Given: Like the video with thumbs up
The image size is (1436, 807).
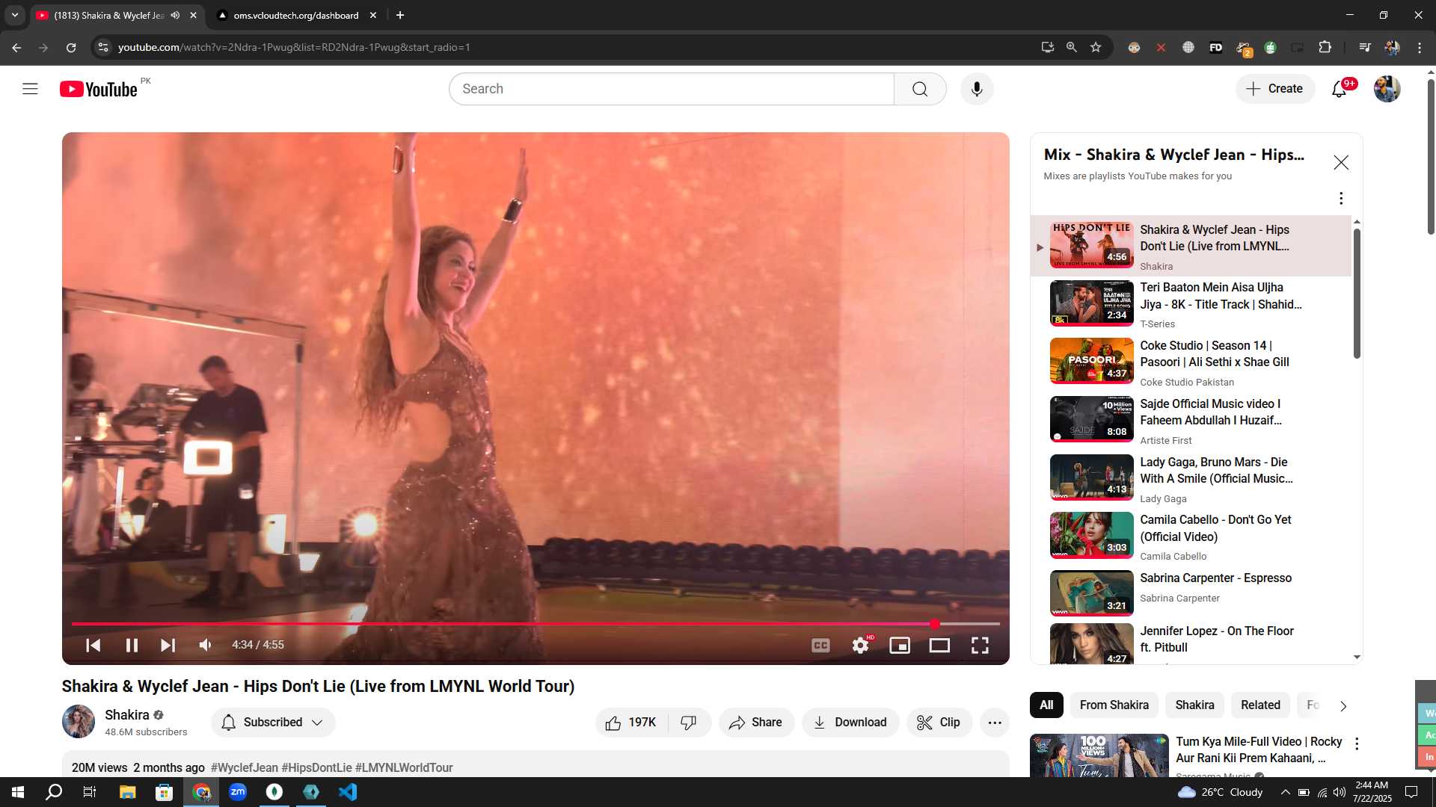Looking at the screenshot, I should [632, 723].
